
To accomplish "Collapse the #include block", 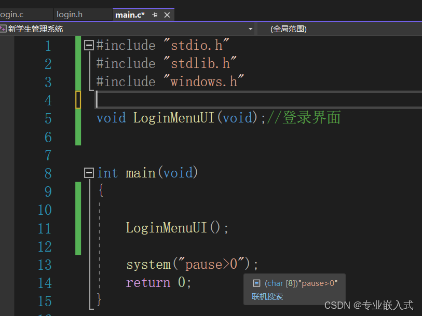I will pyautogui.click(x=89, y=45).
